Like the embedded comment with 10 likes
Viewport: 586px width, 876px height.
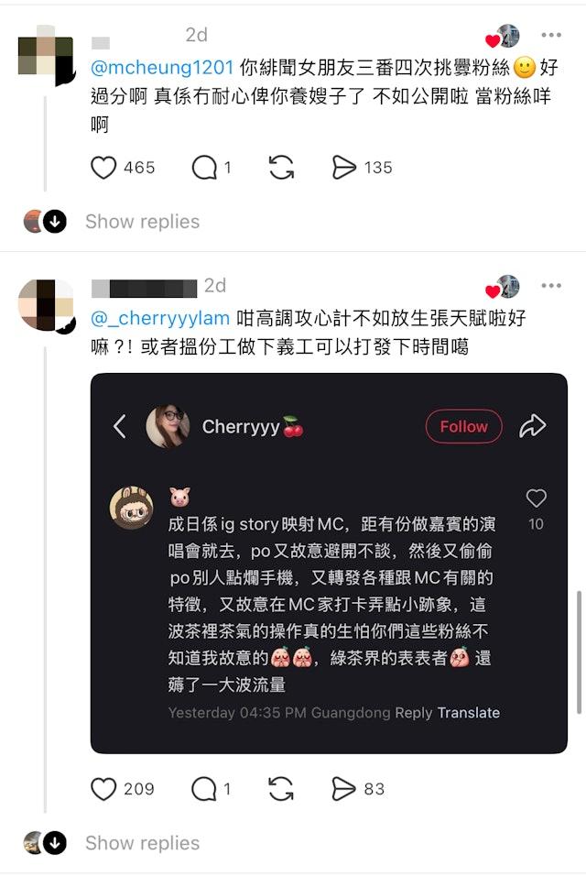click(536, 498)
